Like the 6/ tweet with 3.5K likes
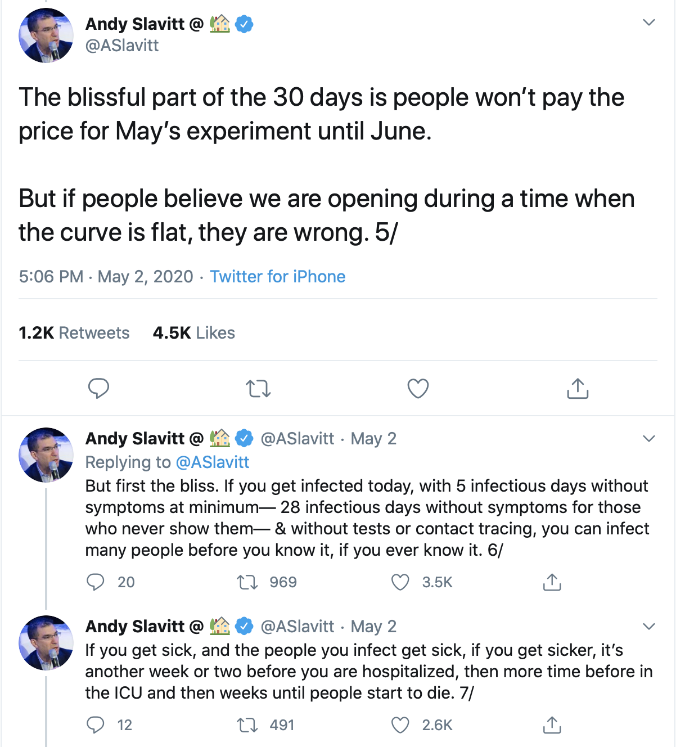Screen dimensions: 676x747 point(400,582)
